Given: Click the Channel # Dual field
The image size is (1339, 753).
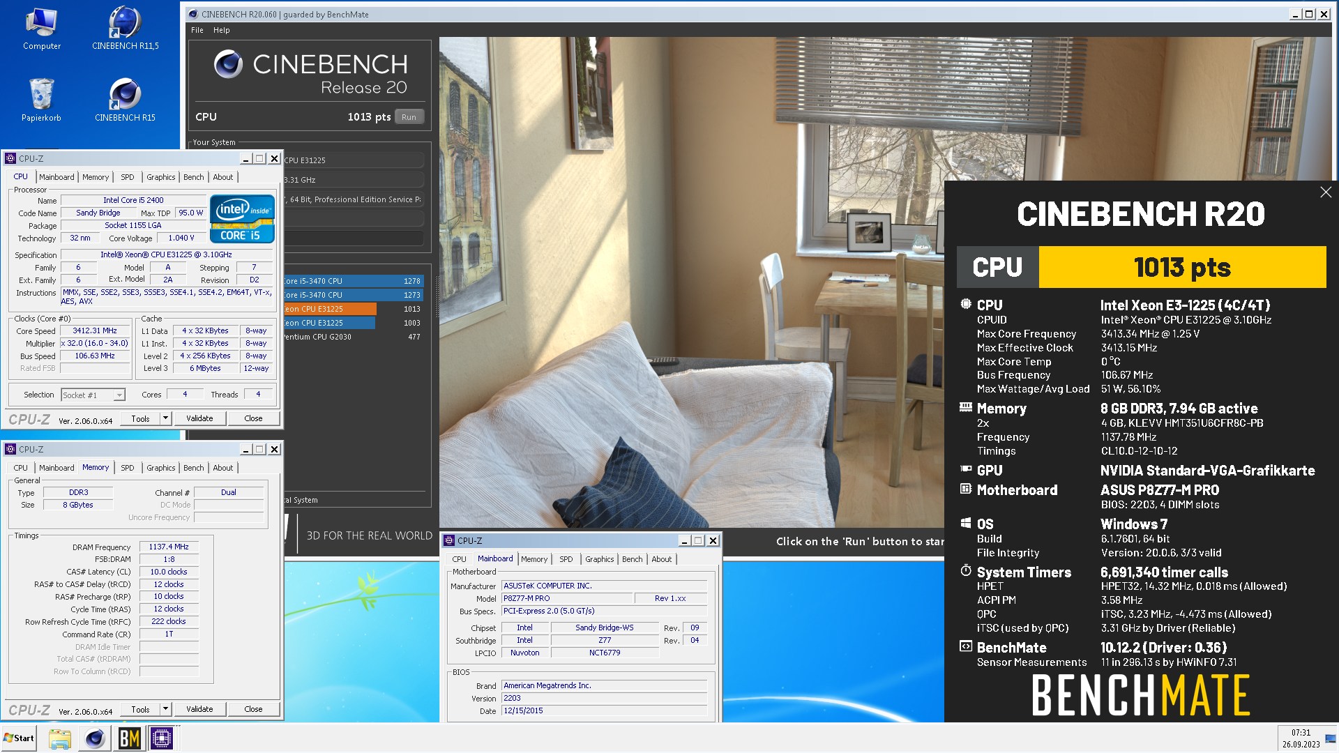Looking at the screenshot, I should [x=229, y=492].
